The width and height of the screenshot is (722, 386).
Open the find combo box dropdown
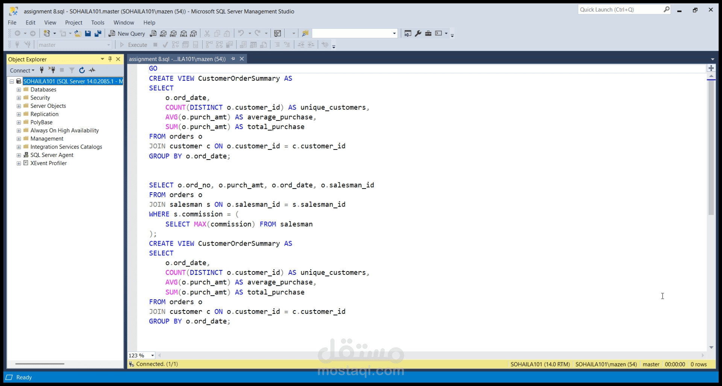[x=394, y=33]
